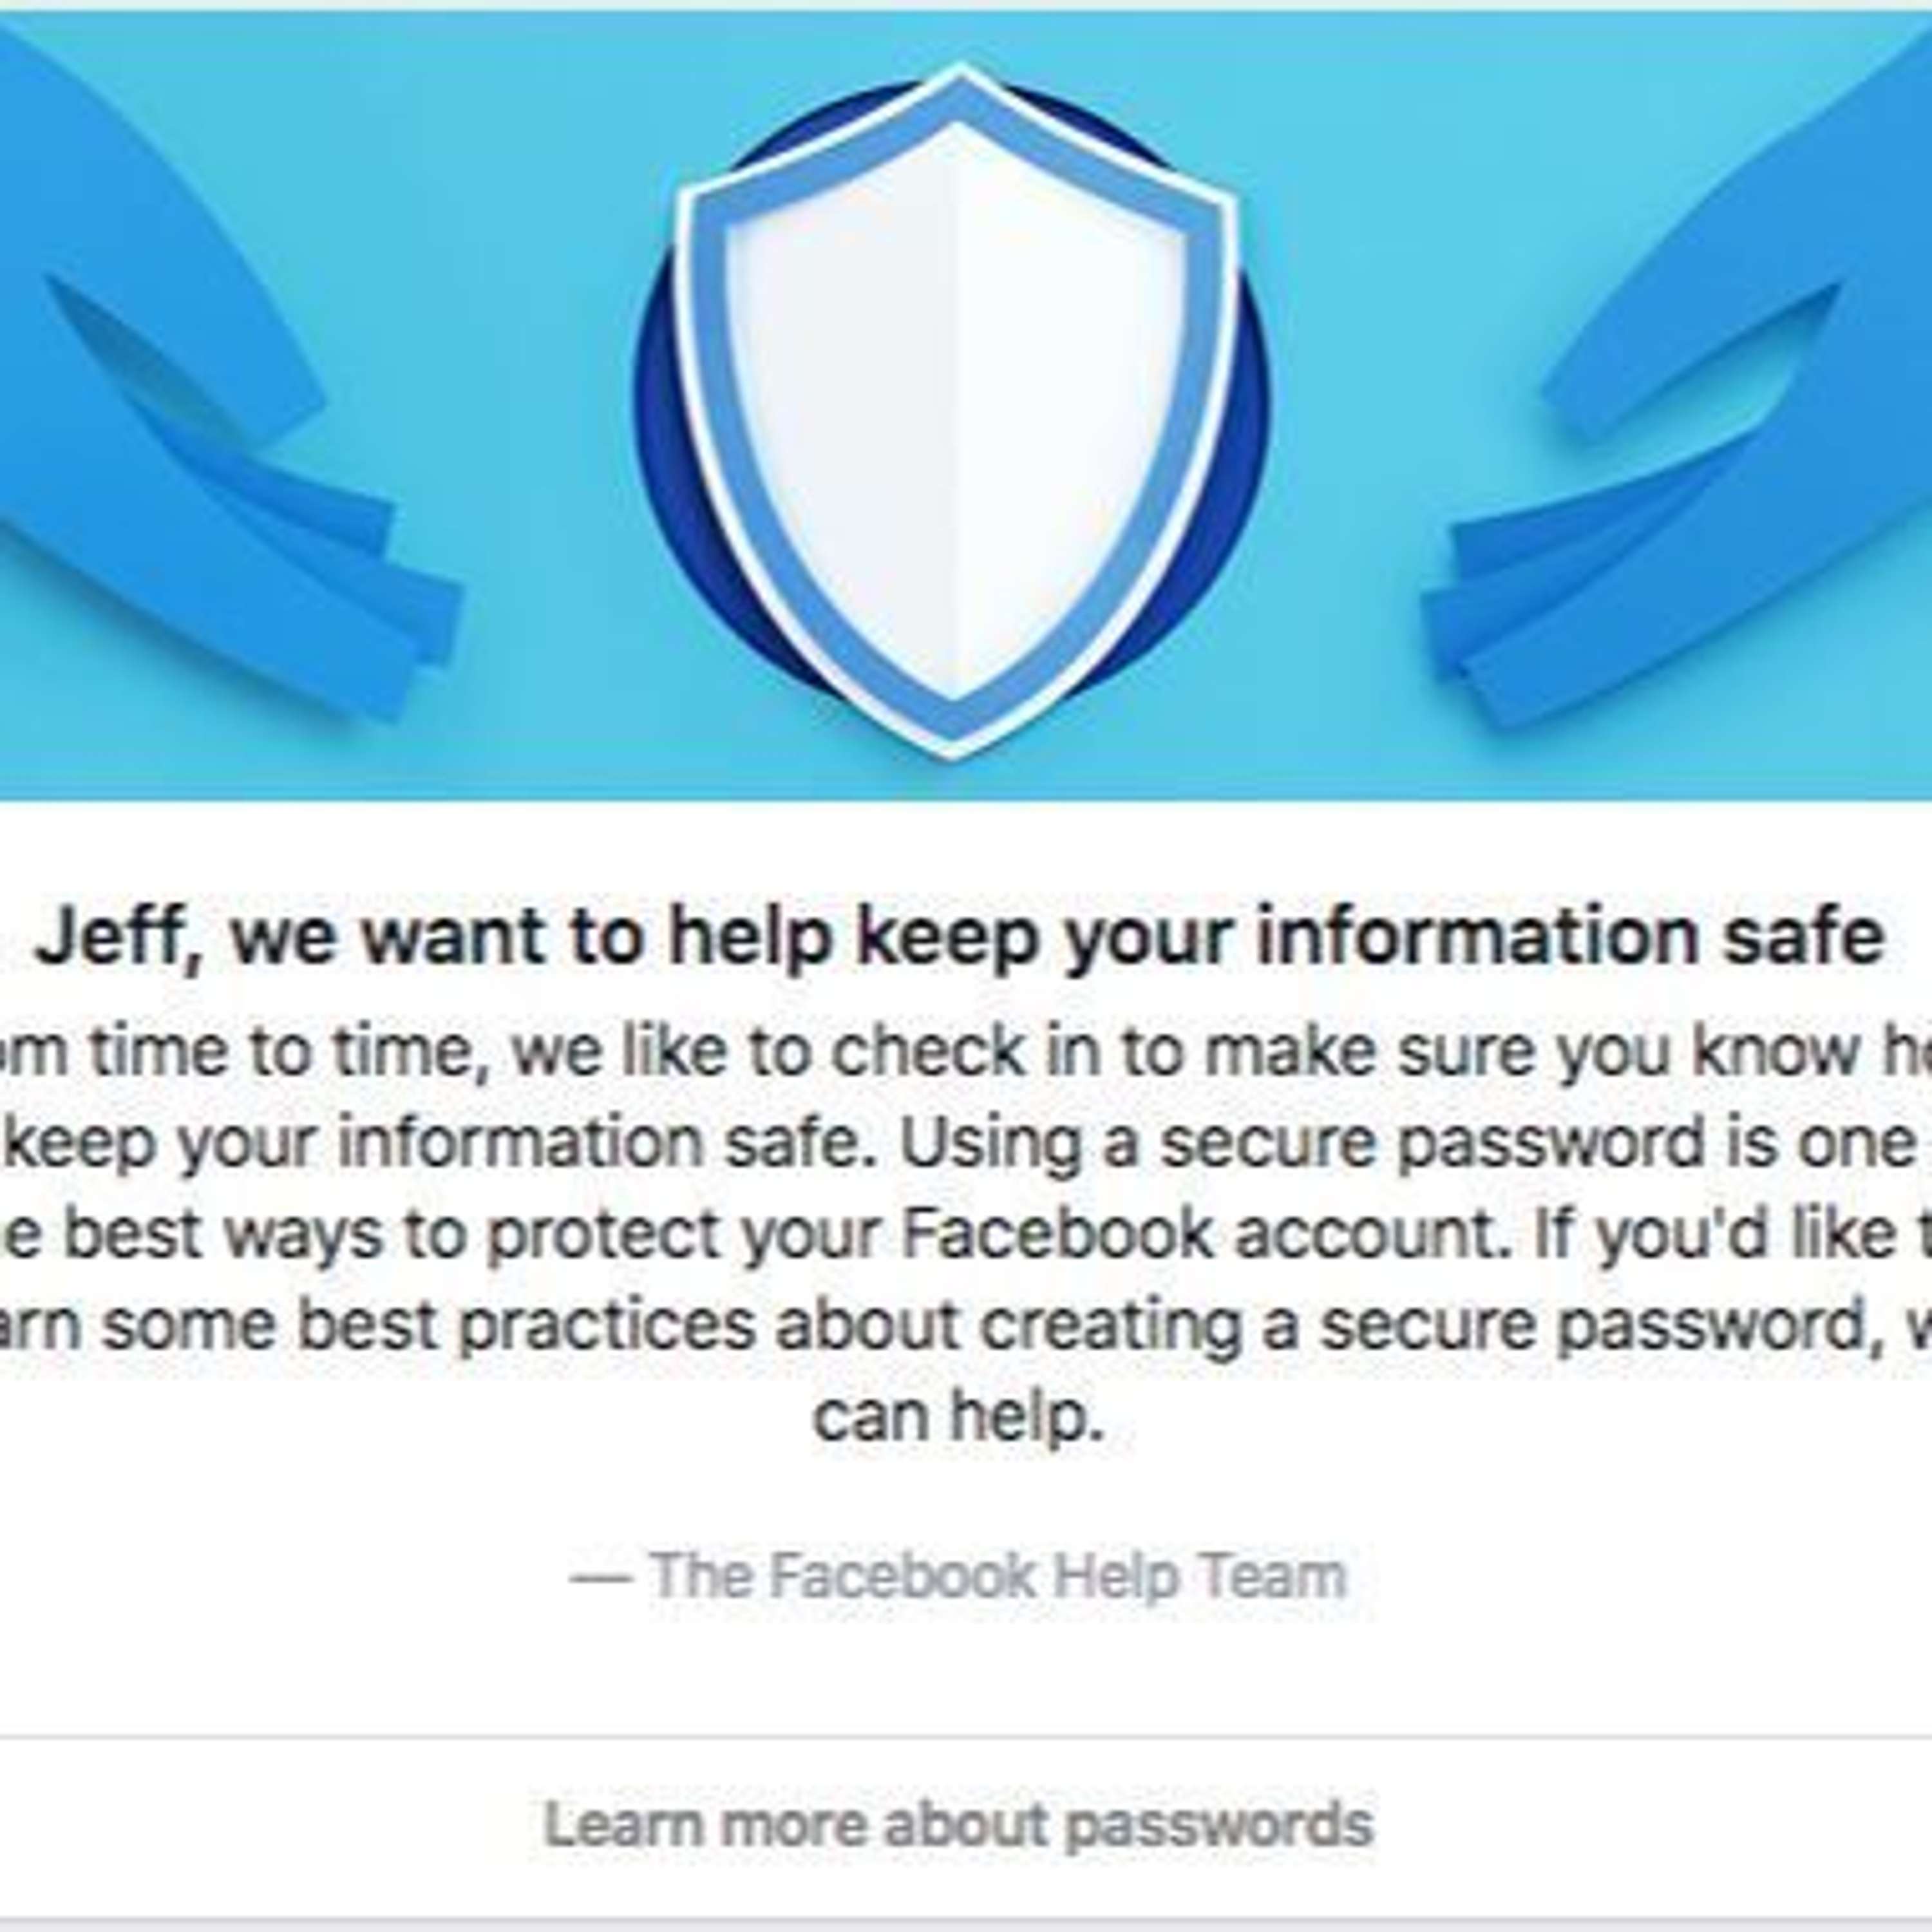Screen dimensions: 1932x1932
Task: Click the heading about keeping information safe
Action: [958, 938]
